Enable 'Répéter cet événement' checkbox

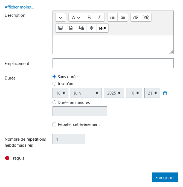tap(54, 124)
